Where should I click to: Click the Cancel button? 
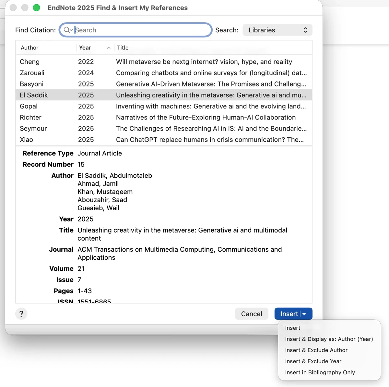click(x=252, y=314)
